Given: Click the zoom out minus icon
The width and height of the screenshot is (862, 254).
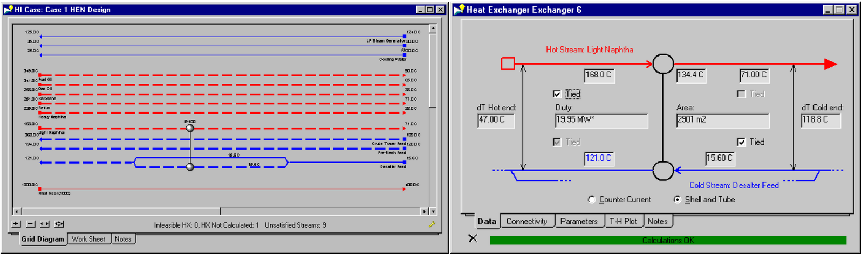Looking at the screenshot, I should click(30, 224).
